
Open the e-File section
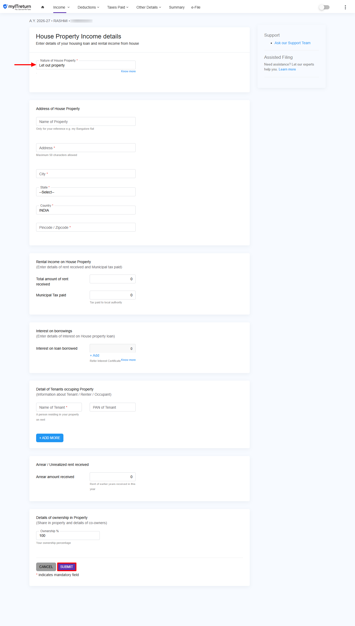pyautogui.click(x=196, y=7)
